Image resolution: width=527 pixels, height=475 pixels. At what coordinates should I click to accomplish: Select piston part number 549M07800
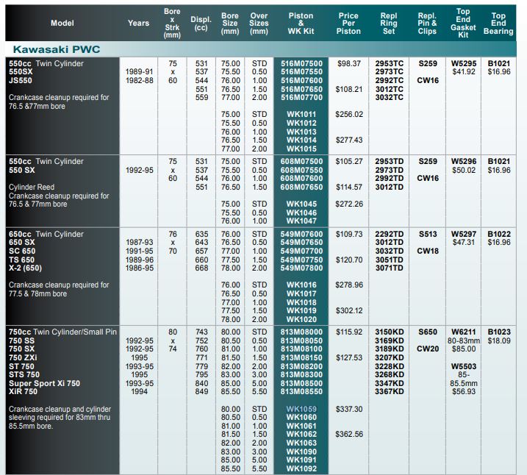click(x=301, y=268)
